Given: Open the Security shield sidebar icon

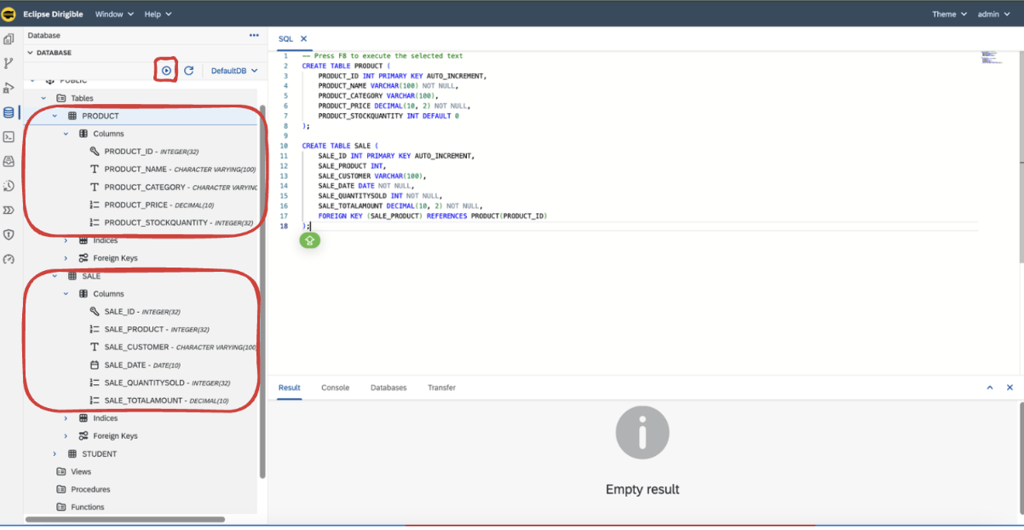Looking at the screenshot, I should pyautogui.click(x=9, y=234).
